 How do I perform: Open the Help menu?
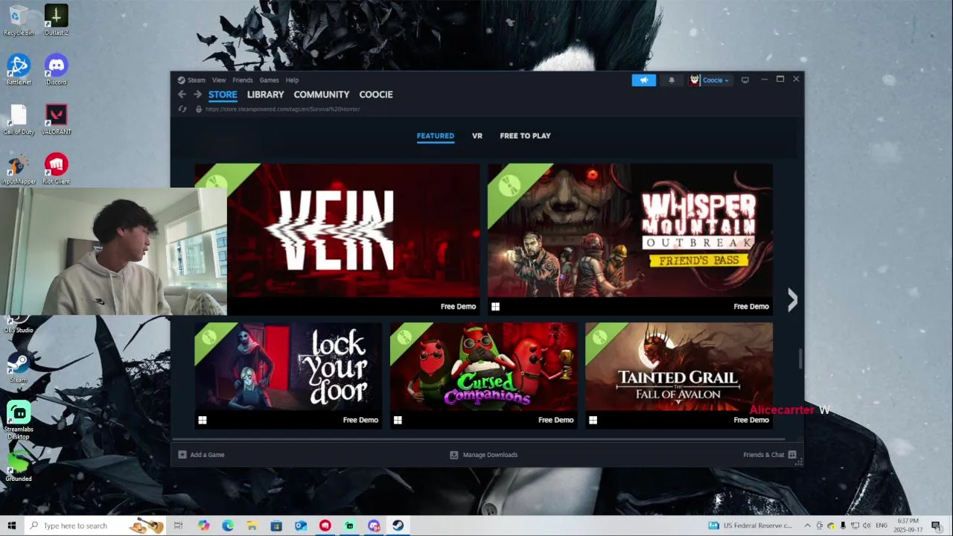292,80
